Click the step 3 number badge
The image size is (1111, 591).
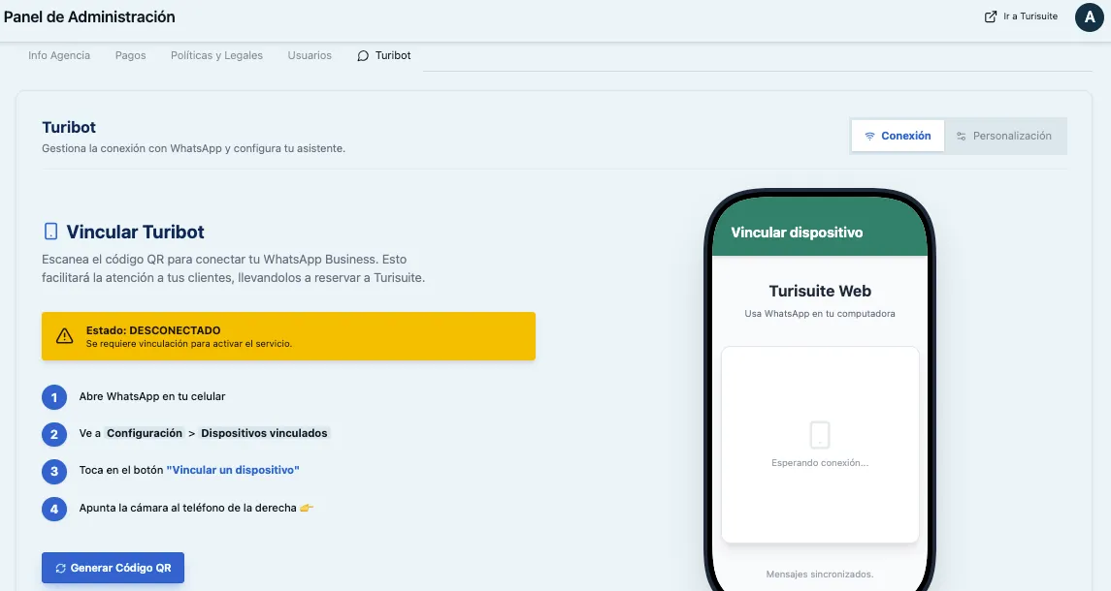click(x=53, y=471)
